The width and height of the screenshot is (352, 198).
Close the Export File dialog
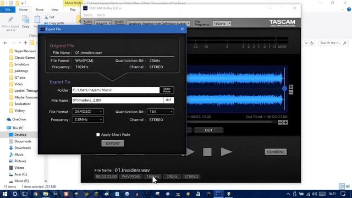click(x=182, y=29)
